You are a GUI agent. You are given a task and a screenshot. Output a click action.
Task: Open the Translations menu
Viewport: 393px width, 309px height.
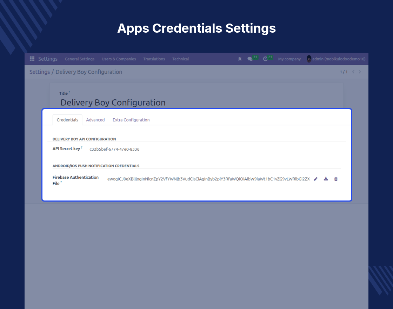coord(154,59)
